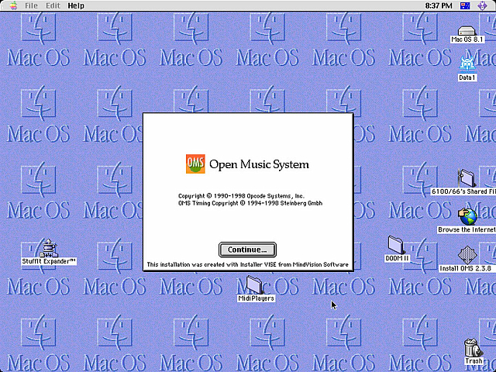
Task: Select the Install OMS 2.3.8 icon
Action: tap(467, 255)
